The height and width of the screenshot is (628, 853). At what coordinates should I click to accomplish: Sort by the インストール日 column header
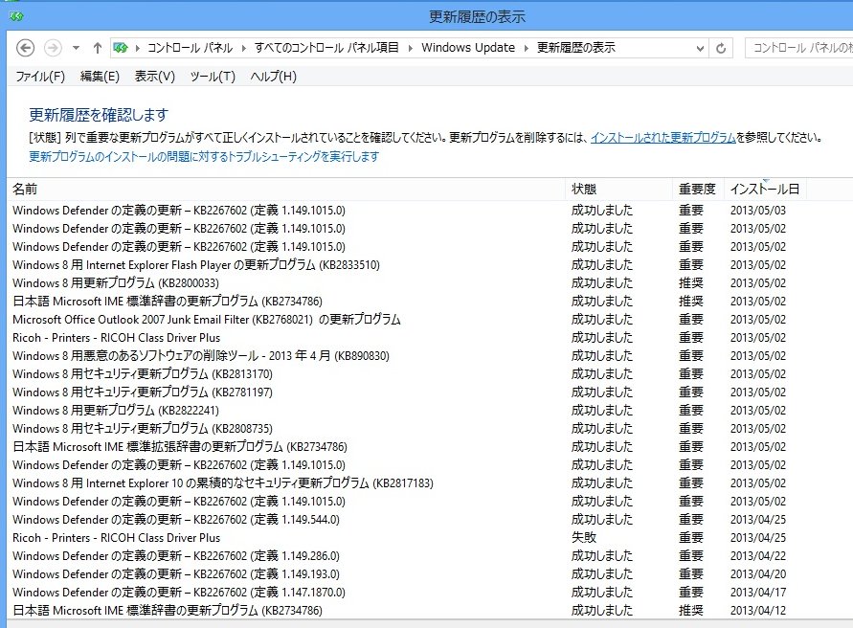click(765, 189)
